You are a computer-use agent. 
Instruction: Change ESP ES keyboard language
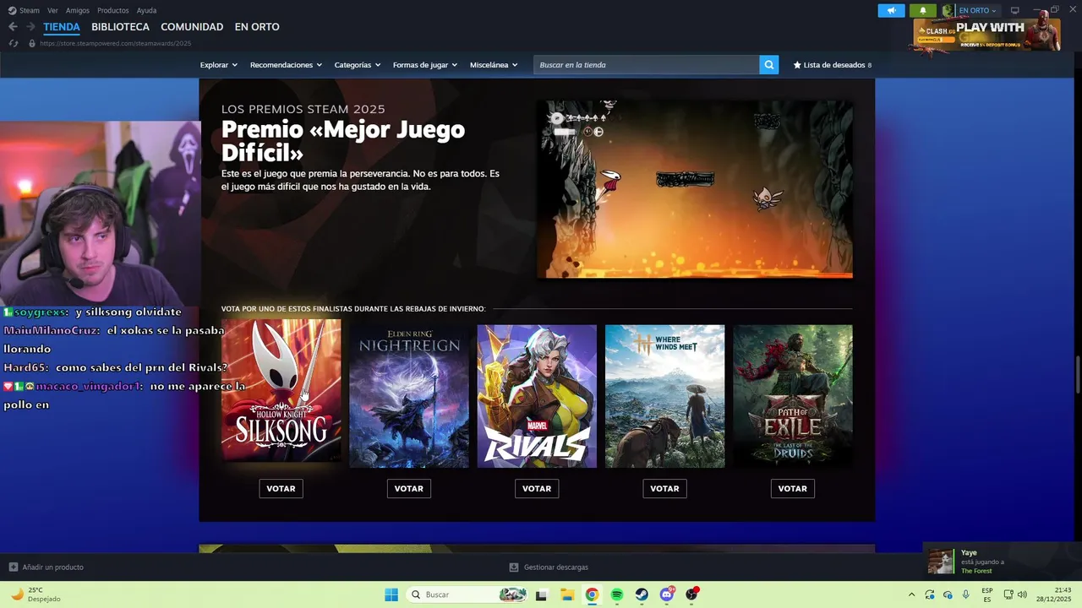click(987, 594)
